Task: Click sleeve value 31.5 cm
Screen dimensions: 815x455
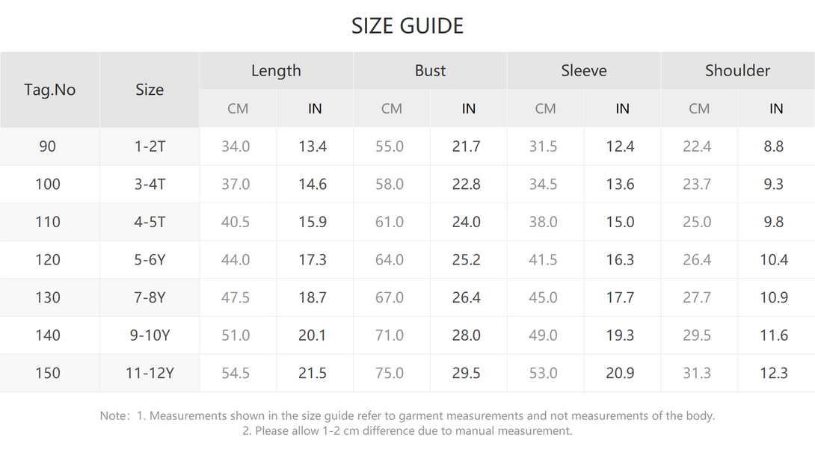Action: click(x=543, y=146)
